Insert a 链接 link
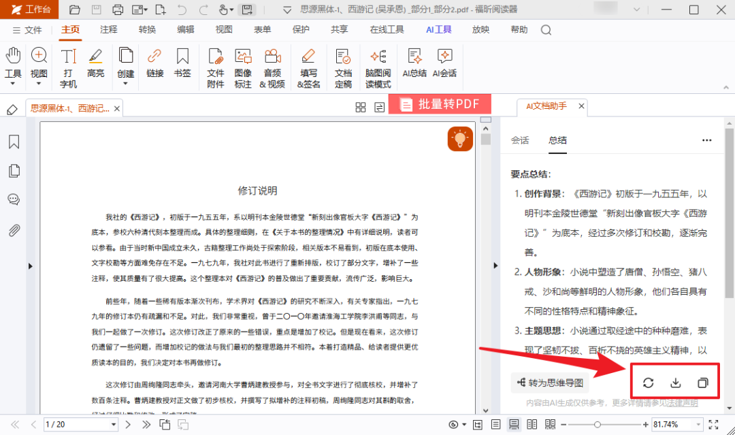The height and width of the screenshot is (435, 735). 154,63
